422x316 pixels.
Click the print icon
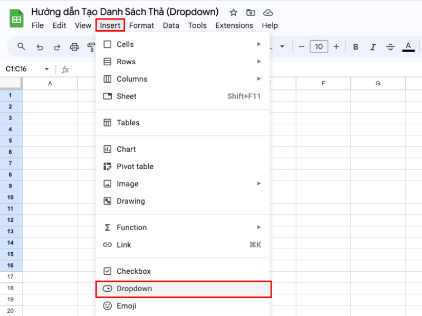click(x=74, y=47)
